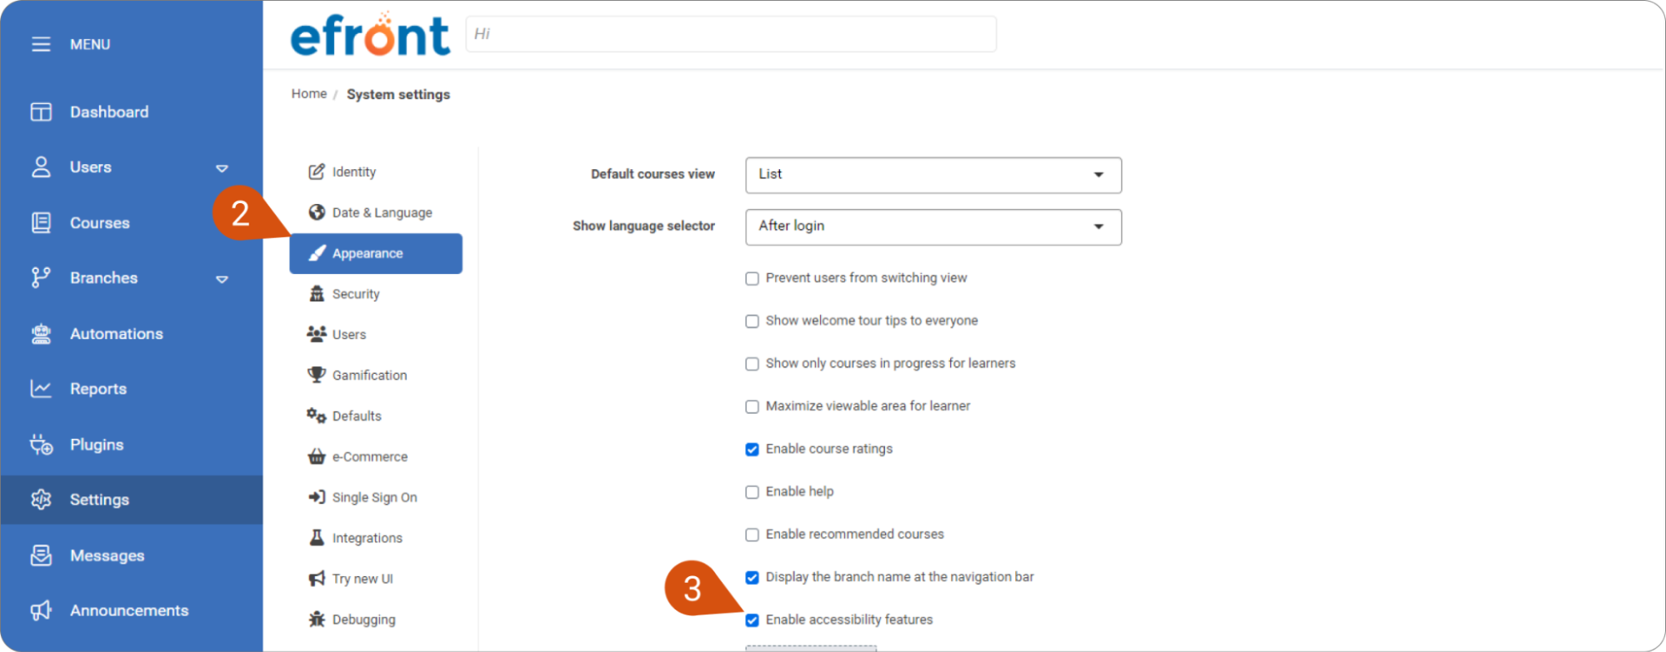
Task: Enable Prevent users from switching view
Action: pos(752,278)
